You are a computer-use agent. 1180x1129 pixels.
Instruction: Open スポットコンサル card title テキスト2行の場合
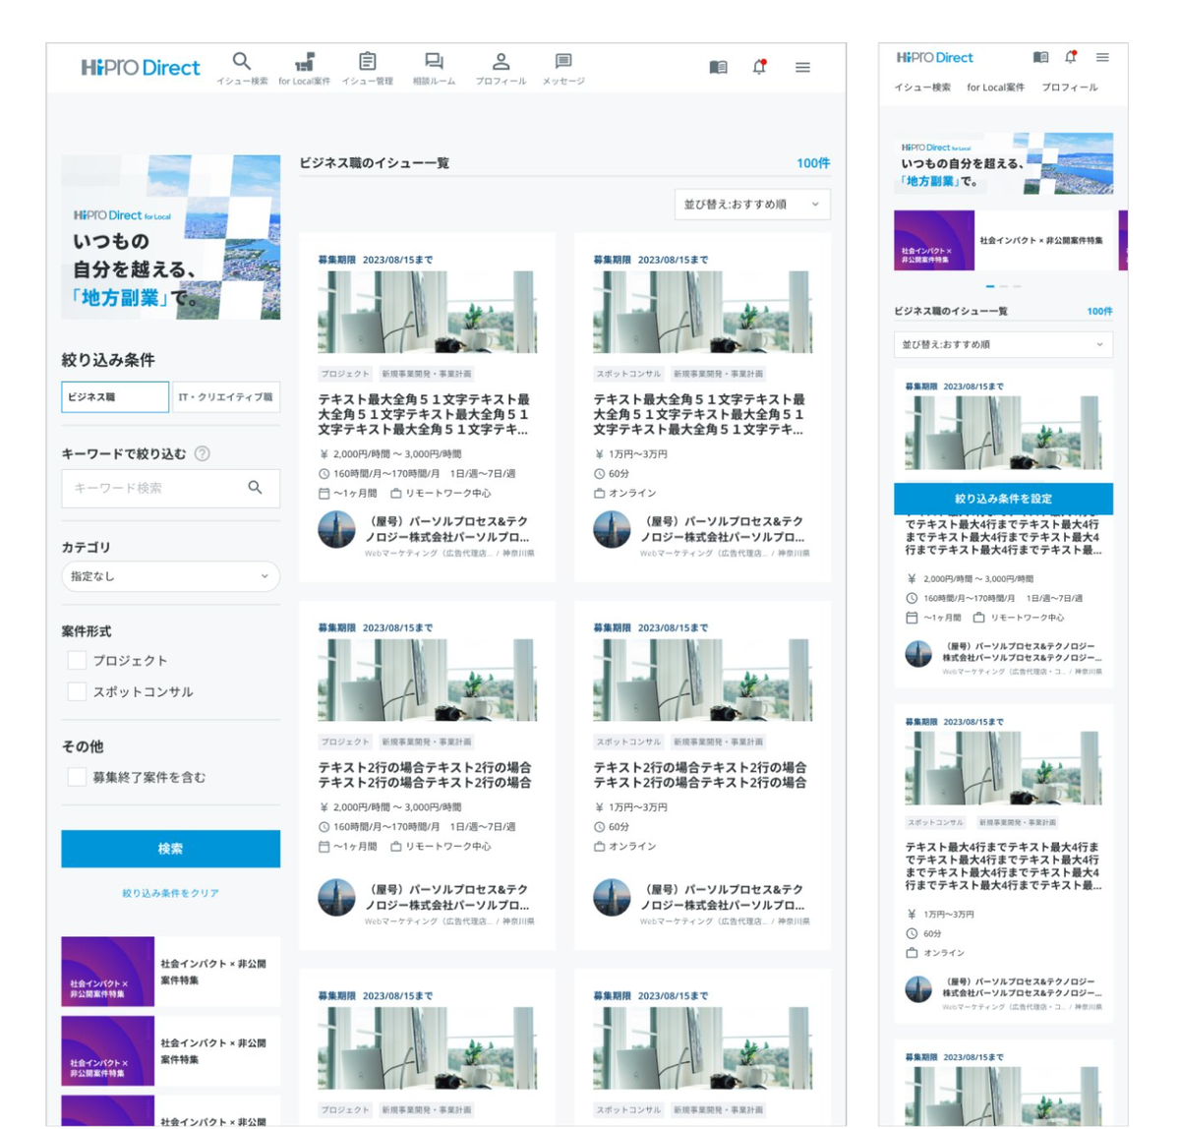click(x=700, y=775)
